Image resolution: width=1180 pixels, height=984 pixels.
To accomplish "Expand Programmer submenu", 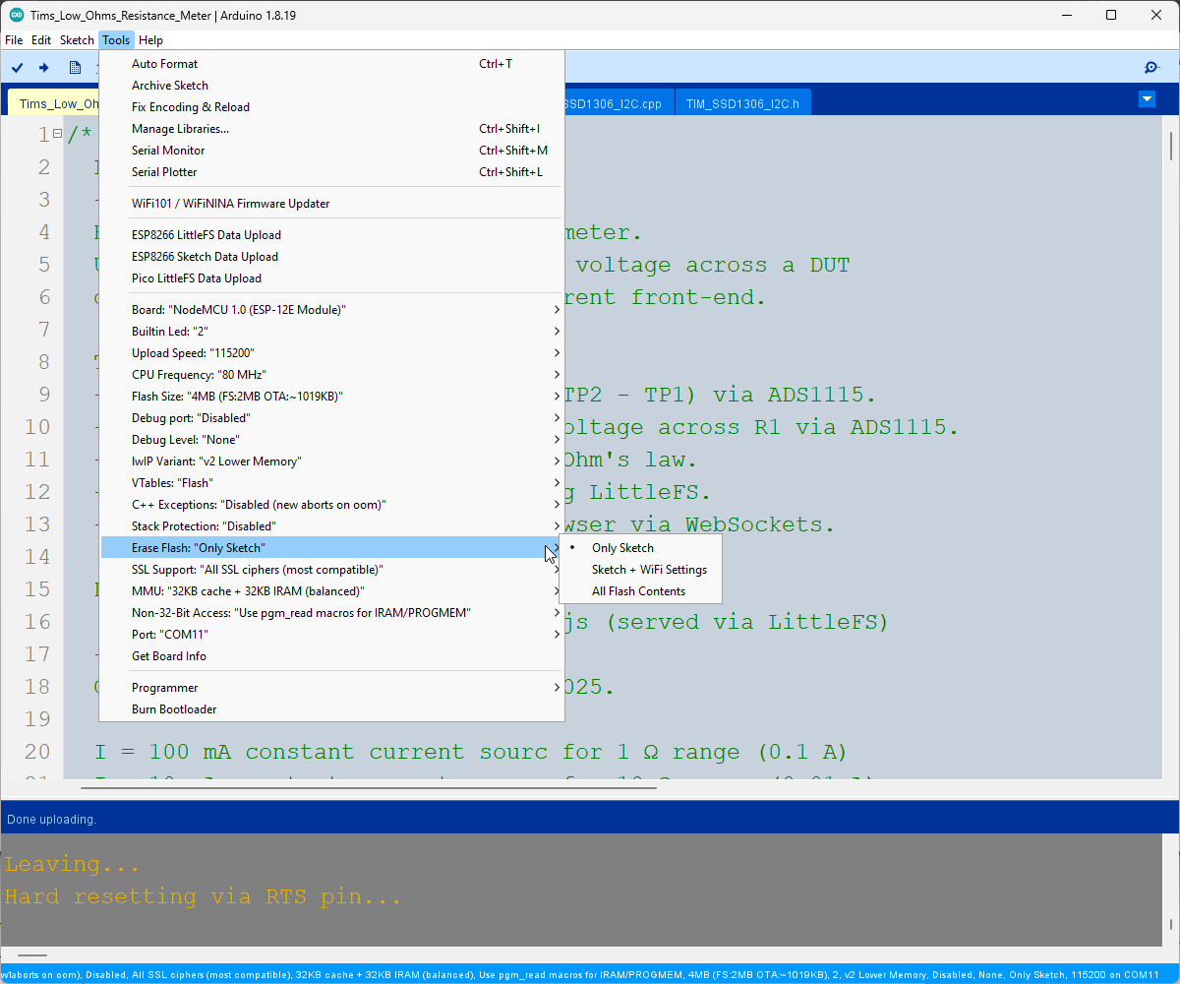I will (332, 688).
